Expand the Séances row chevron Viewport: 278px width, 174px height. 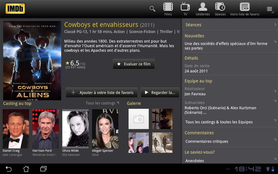pos(275,25)
